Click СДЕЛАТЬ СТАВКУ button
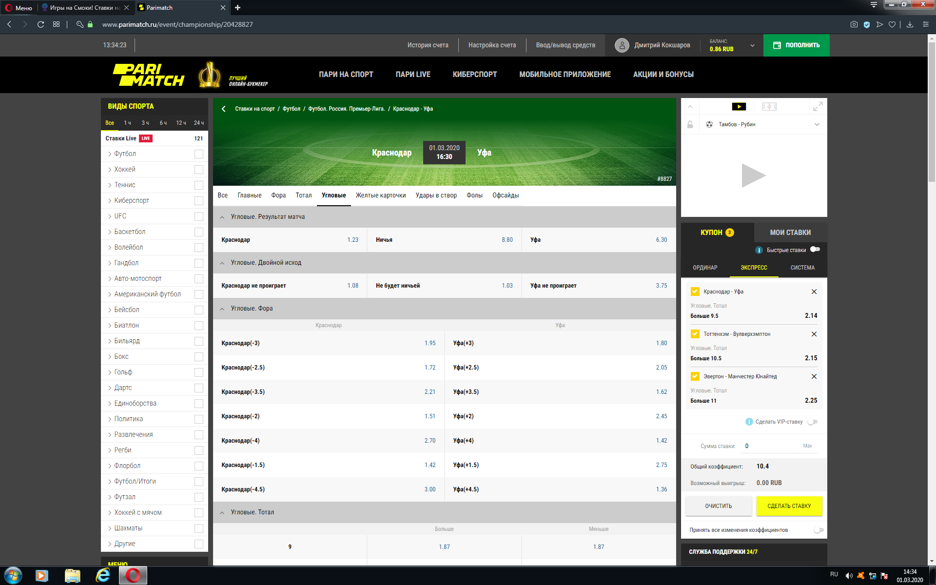This screenshot has height=585, width=936. (x=789, y=506)
